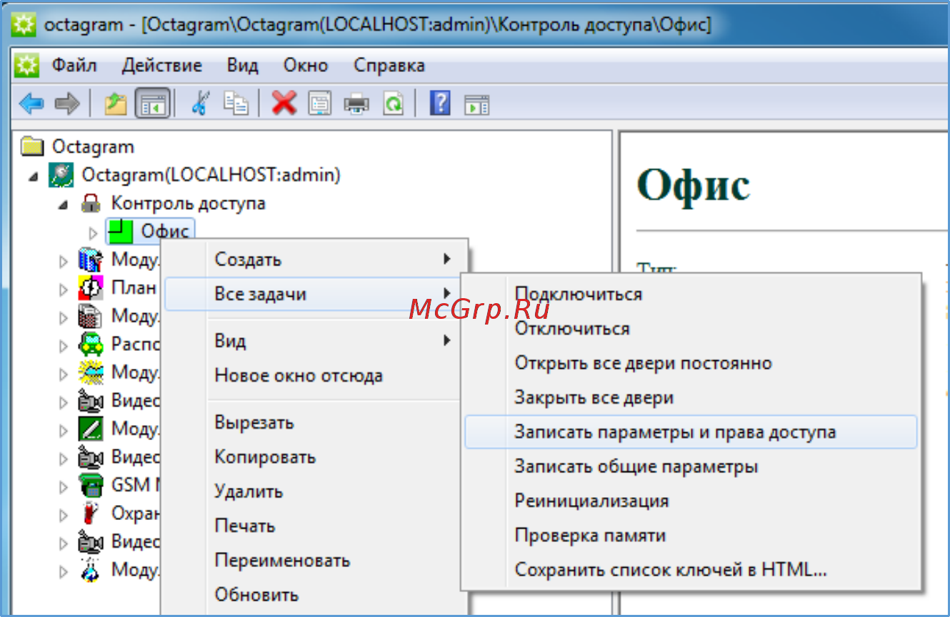The height and width of the screenshot is (617, 950).
Task: Click the Octagram icon in menu bar
Action: 26,66
